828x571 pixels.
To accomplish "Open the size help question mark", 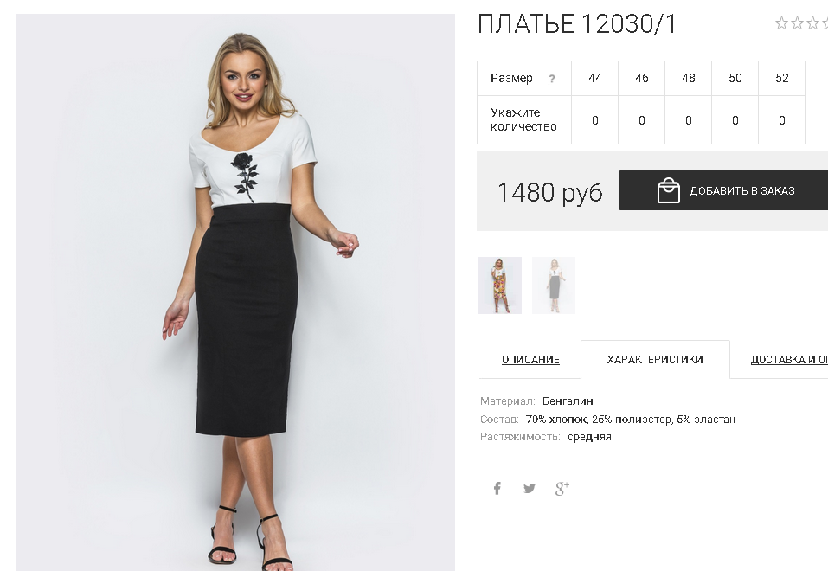I will click(552, 79).
